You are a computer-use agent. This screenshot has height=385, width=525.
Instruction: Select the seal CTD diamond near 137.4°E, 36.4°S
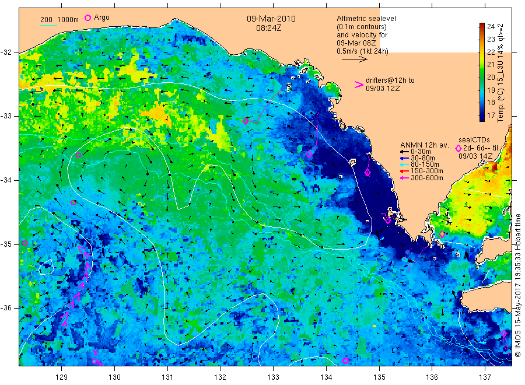tap(504, 333)
